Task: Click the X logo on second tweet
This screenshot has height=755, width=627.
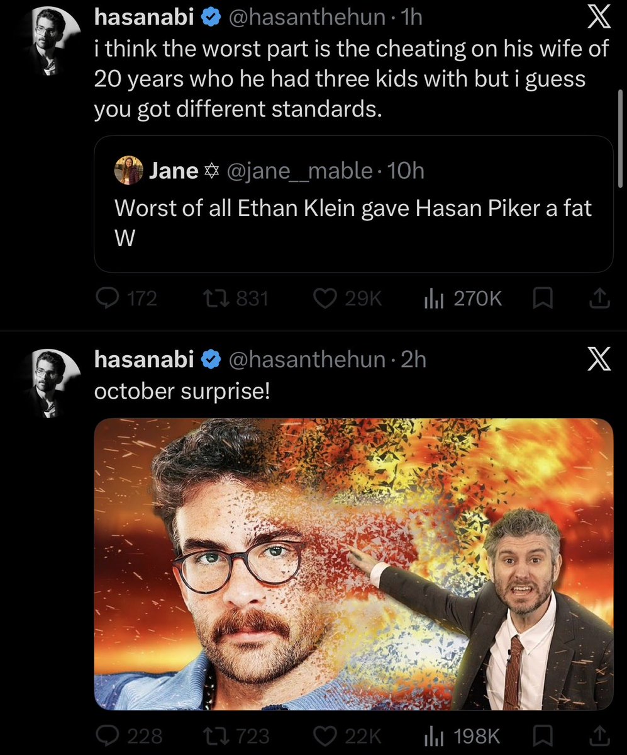Action: click(599, 359)
